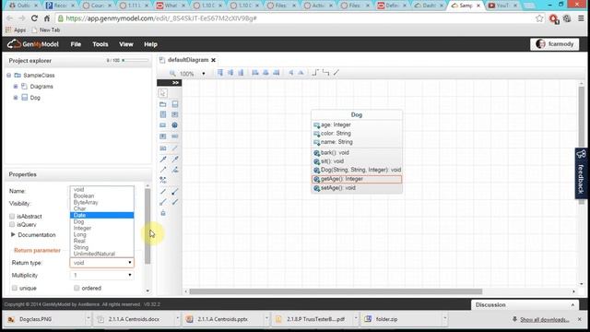The height and width of the screenshot is (332, 590).
Task: Open the zoom percentage dropdown arrow
Action: point(204,74)
